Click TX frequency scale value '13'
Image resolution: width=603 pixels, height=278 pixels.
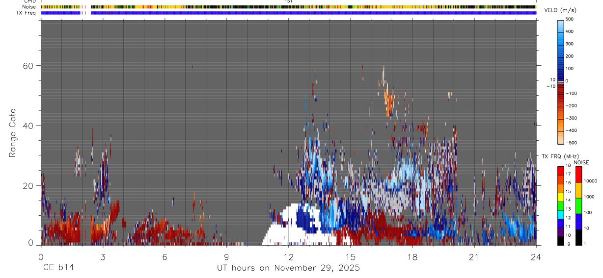click(x=568, y=209)
